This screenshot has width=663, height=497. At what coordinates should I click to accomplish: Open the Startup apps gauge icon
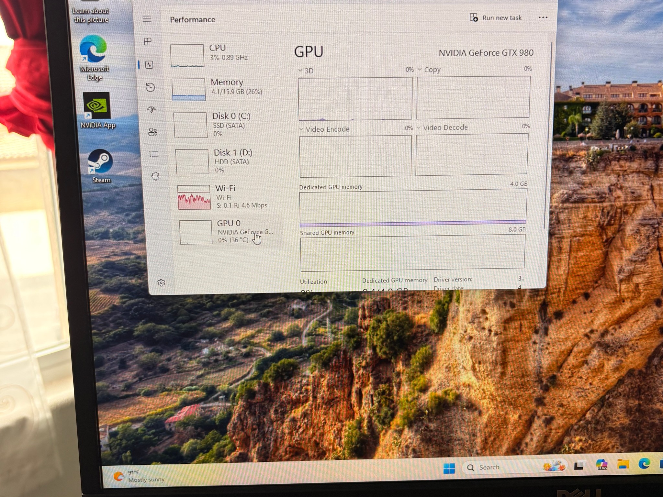[152, 109]
